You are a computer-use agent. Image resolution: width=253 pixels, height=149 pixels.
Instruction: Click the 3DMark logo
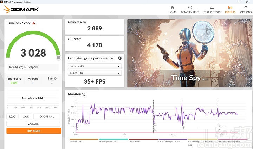(x=21, y=9)
